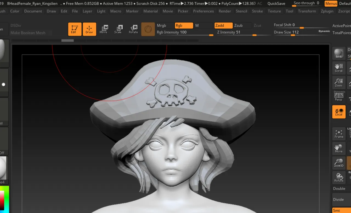Click the right-shelf Rotate view icon

coord(339,177)
